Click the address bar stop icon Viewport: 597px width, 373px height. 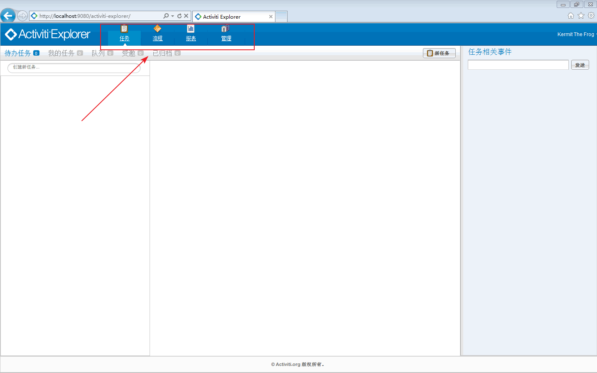pyautogui.click(x=186, y=16)
